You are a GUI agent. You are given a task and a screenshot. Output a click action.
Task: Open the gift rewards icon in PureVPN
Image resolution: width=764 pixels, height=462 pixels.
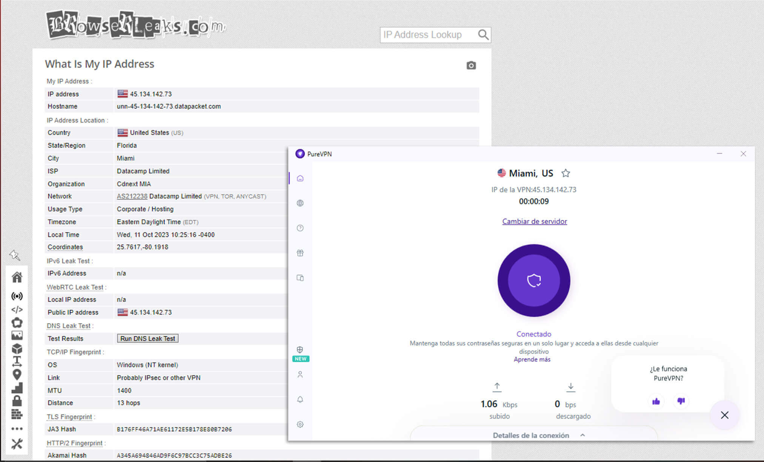tap(300, 253)
